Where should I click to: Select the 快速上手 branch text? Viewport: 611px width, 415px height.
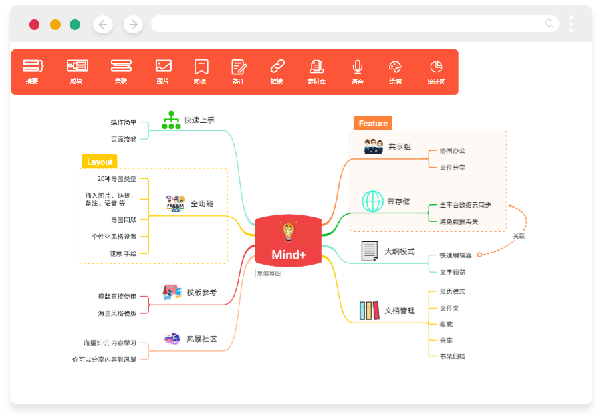coord(199,120)
